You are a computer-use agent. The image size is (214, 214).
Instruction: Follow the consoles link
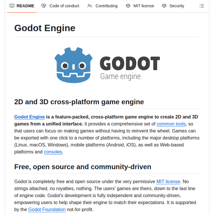(53, 152)
